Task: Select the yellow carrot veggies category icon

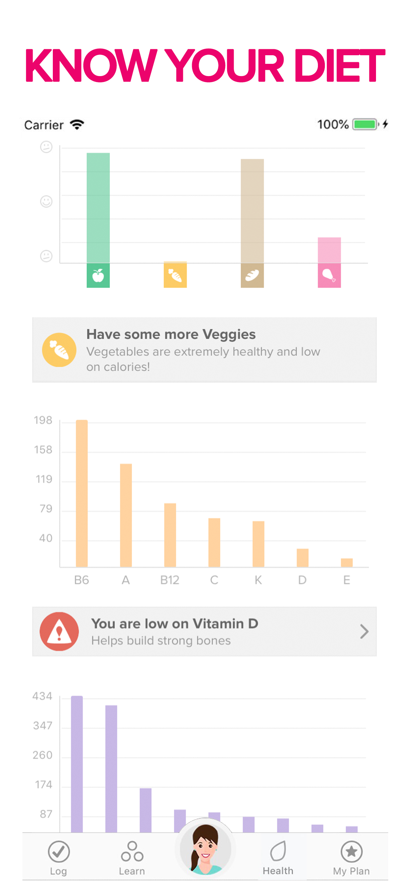Action: tap(175, 275)
